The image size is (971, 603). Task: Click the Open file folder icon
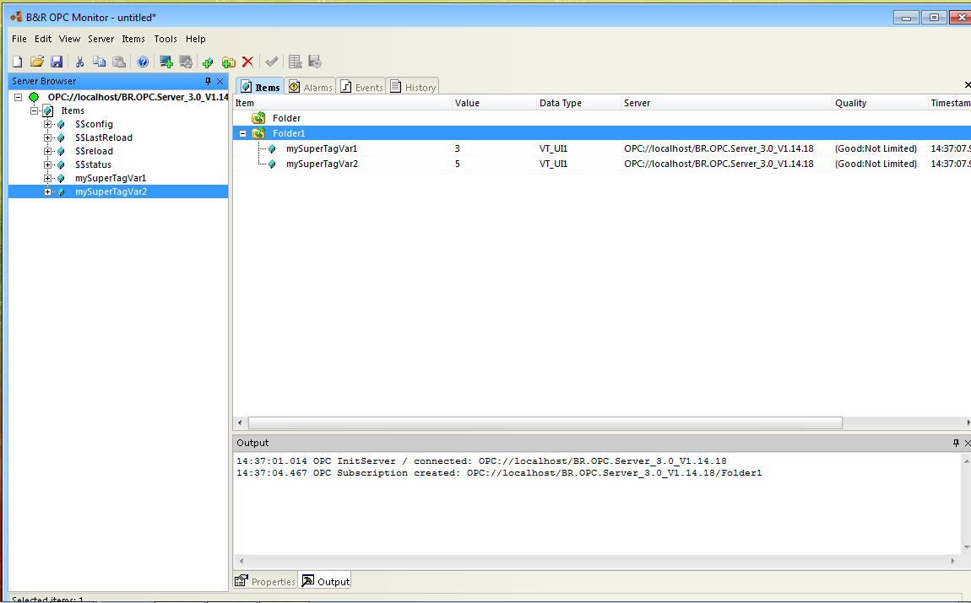click(x=37, y=62)
